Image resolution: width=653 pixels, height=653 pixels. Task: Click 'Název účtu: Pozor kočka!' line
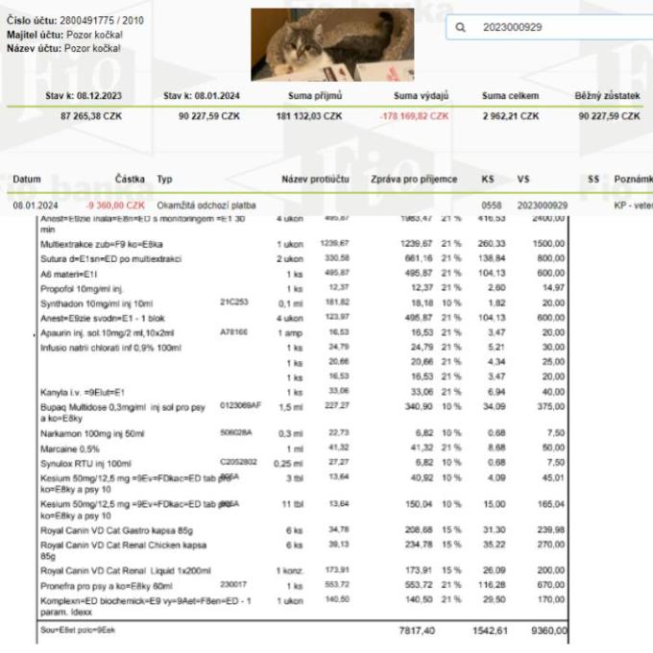click(x=63, y=48)
